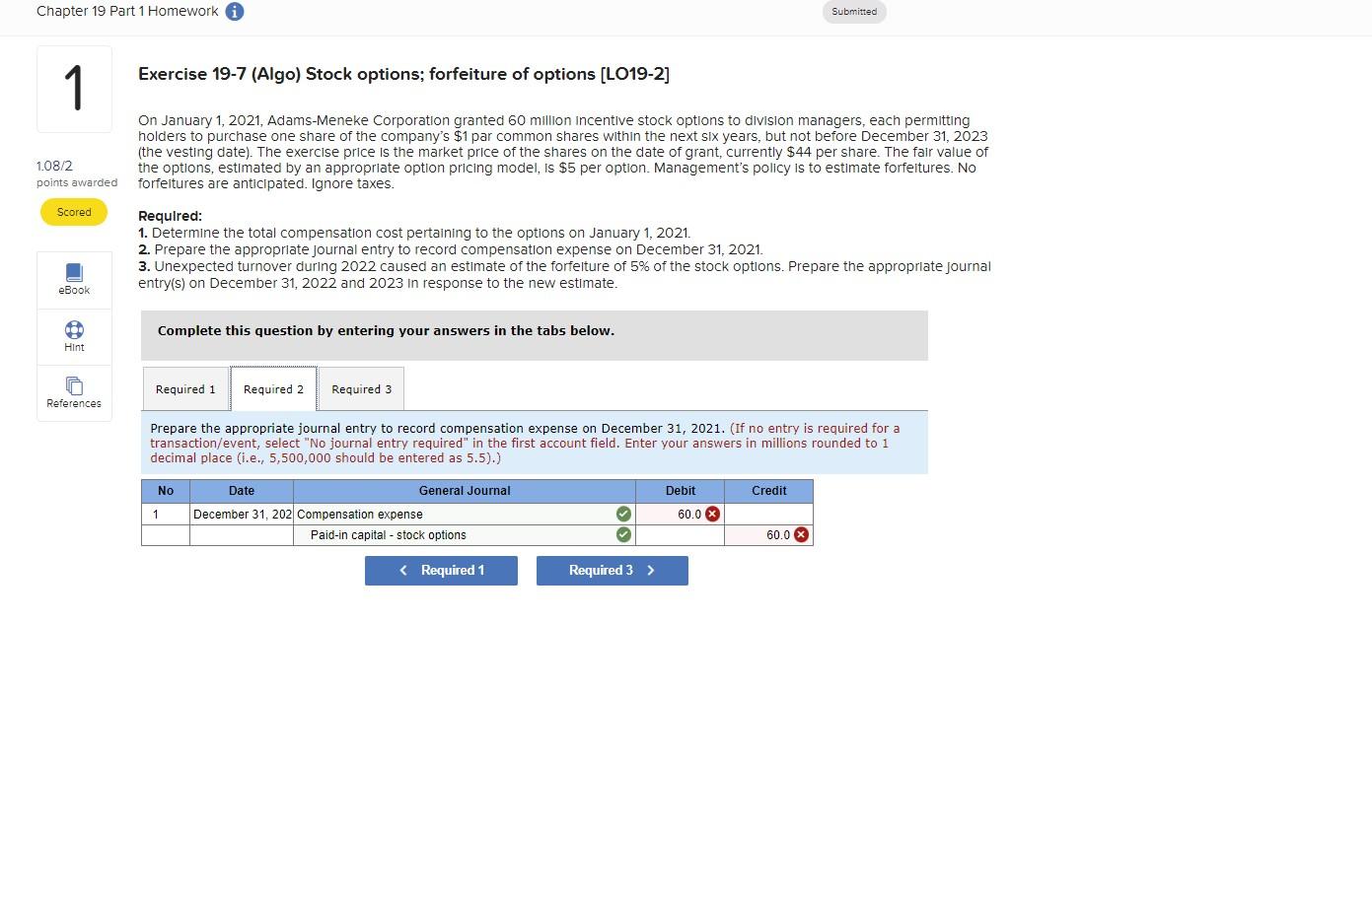Open the Date field for the journal entry
The image size is (1372, 900).
(241, 514)
